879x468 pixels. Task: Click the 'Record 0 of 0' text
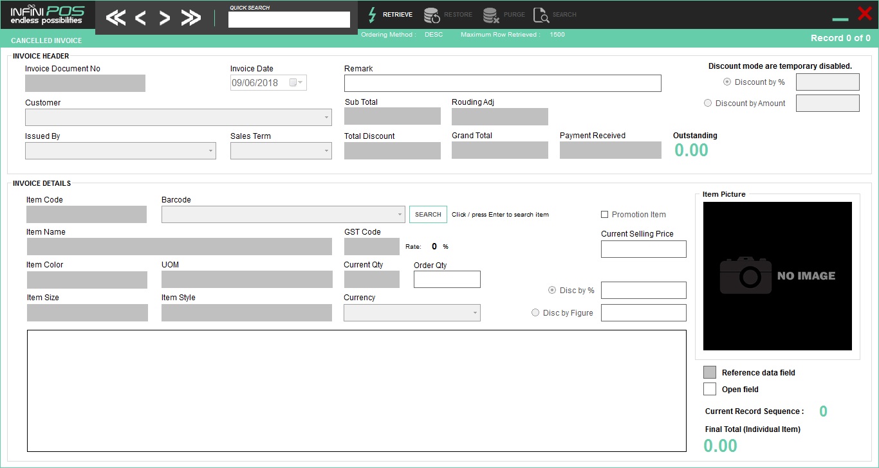point(840,38)
